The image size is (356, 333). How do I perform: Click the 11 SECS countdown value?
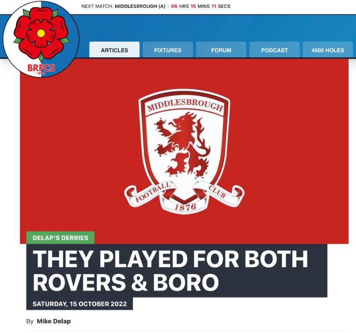[221, 7]
